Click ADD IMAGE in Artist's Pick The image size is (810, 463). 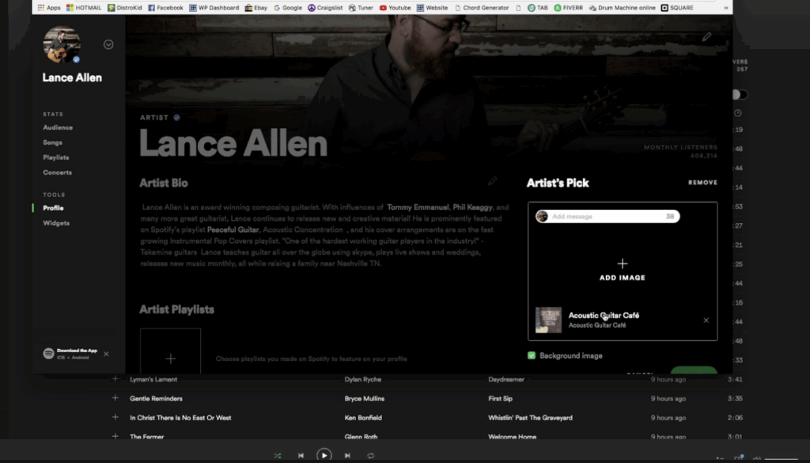tap(623, 270)
